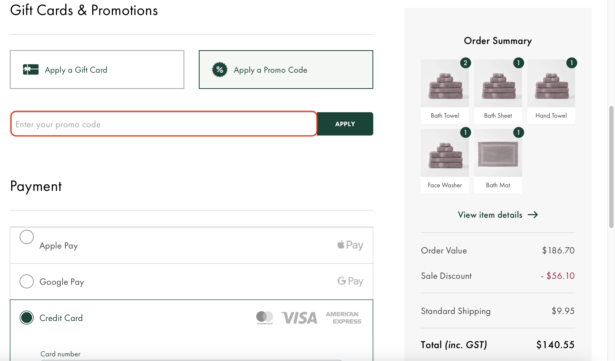The width and height of the screenshot is (615, 361).
Task: Expand the Apply a Promo Code section
Action: 286,69
